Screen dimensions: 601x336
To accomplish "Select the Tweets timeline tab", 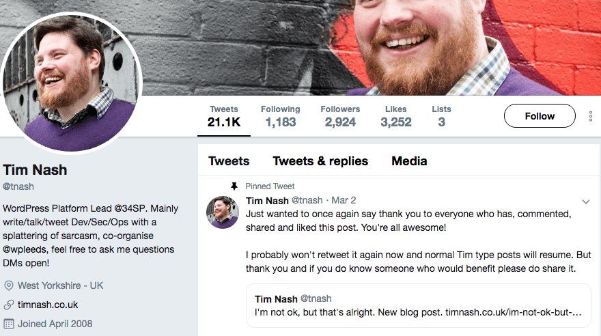I will (229, 161).
